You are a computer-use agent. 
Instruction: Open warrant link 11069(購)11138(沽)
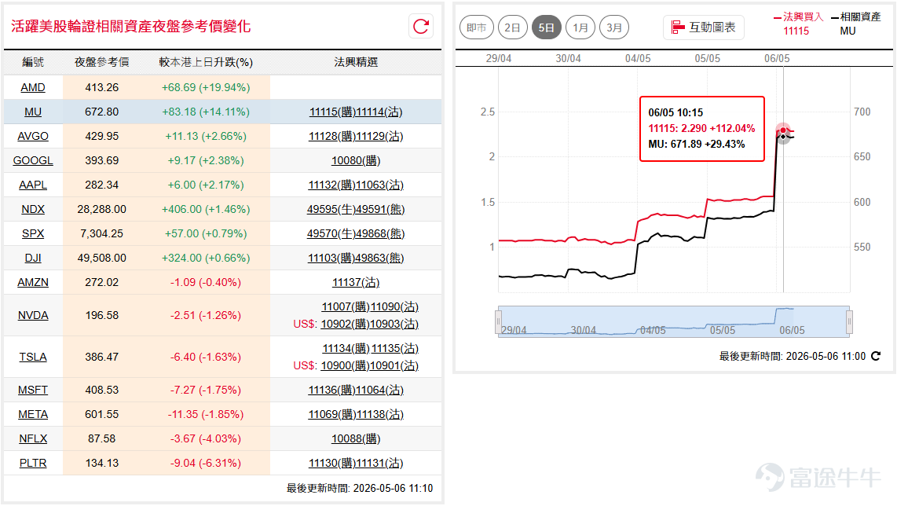tap(356, 414)
